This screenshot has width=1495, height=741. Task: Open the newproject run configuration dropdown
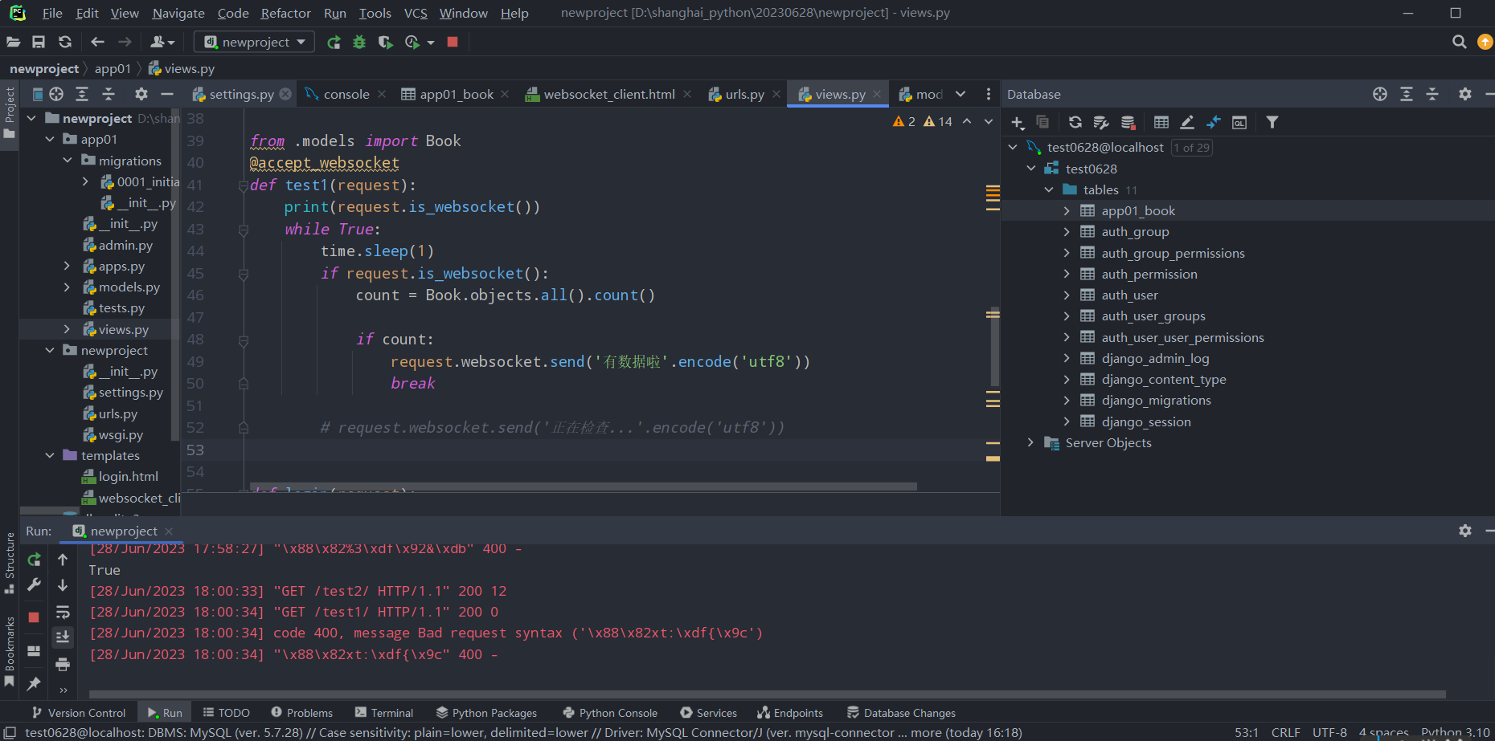256,42
